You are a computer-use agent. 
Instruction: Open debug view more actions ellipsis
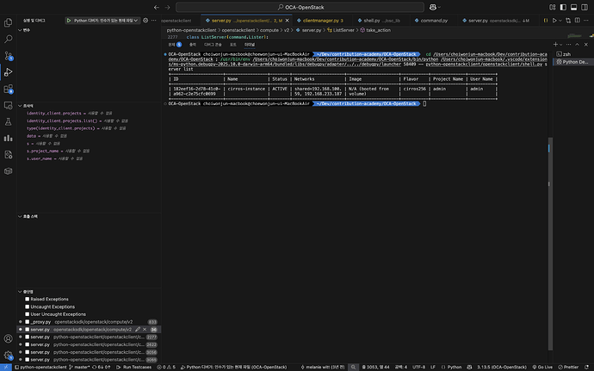click(153, 21)
